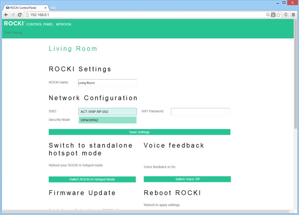Click the Living Room page title
This screenshot has height=215, width=299.
73,49
